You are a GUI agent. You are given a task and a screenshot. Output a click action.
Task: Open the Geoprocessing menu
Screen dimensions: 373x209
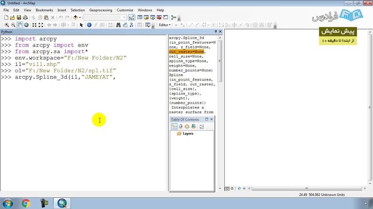tap(100, 10)
